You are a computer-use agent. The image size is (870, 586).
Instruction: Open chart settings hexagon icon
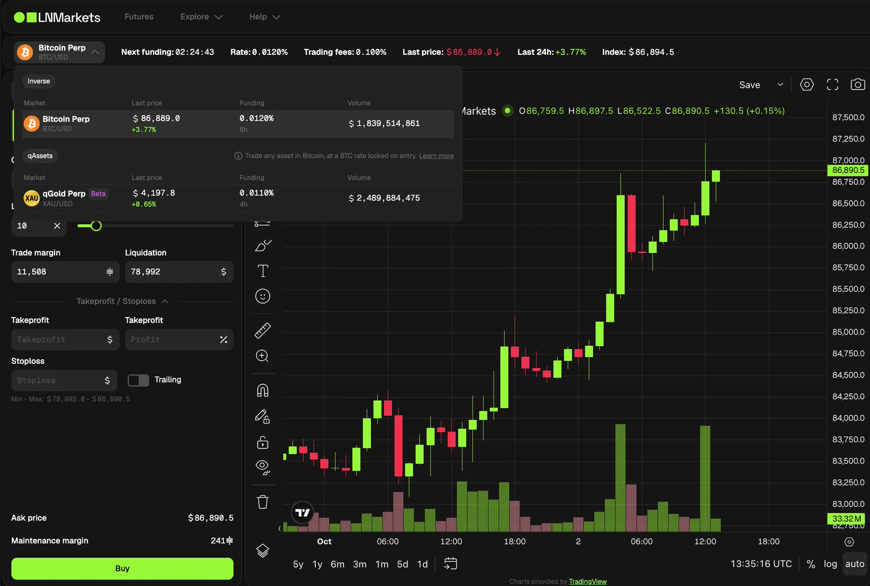807,85
